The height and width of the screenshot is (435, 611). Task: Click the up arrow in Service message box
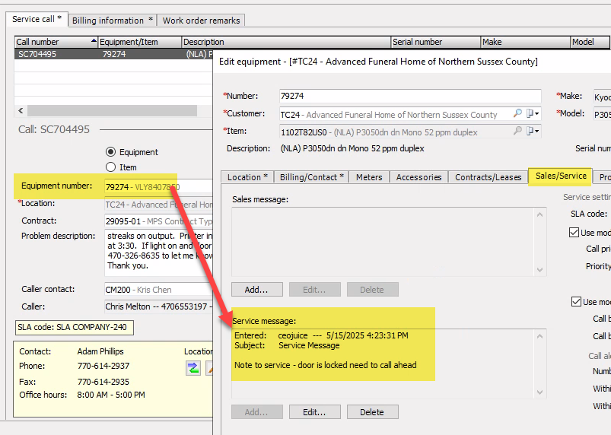tap(539, 336)
